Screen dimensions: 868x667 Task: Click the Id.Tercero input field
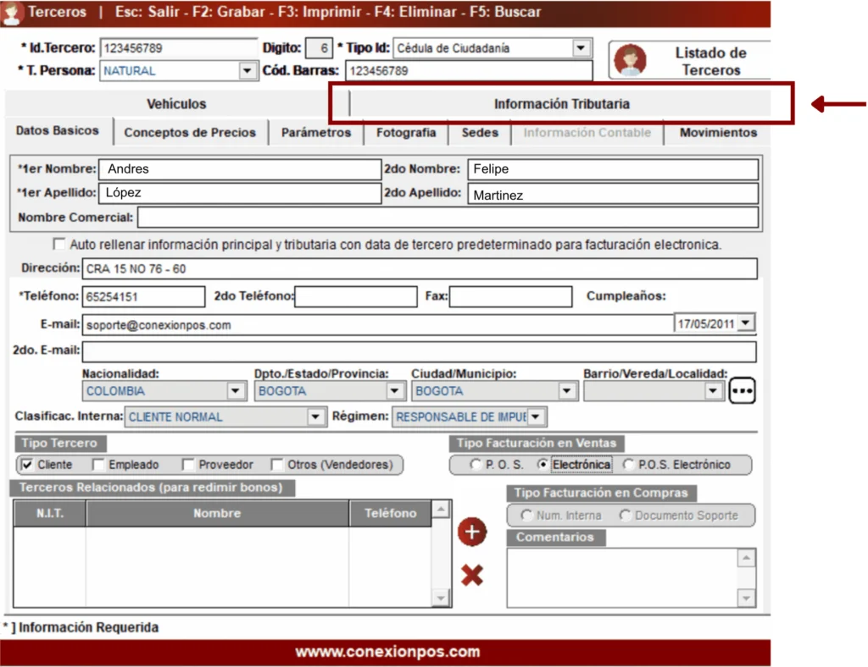(178, 48)
